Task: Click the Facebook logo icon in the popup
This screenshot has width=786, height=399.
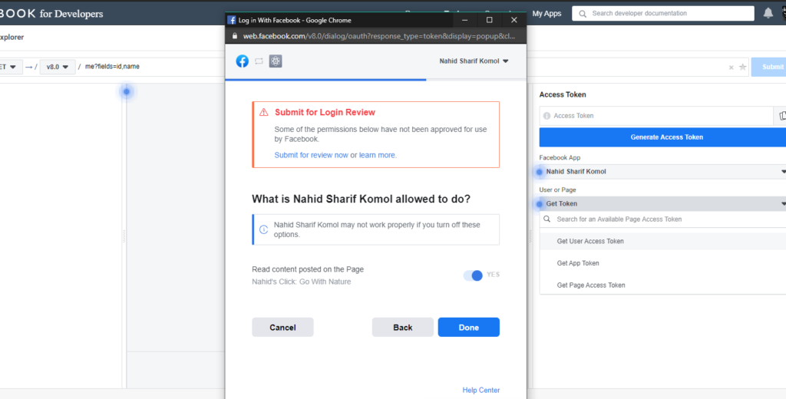Action: coord(242,61)
